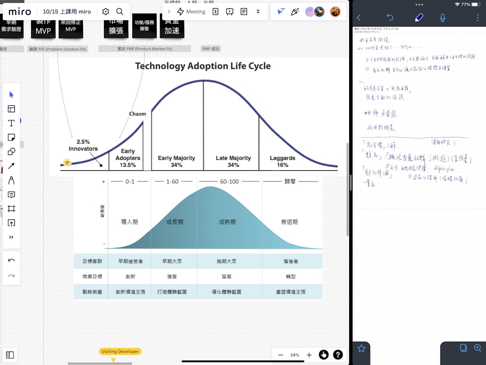Tap the battery 77% indicator

click(x=471, y=5)
